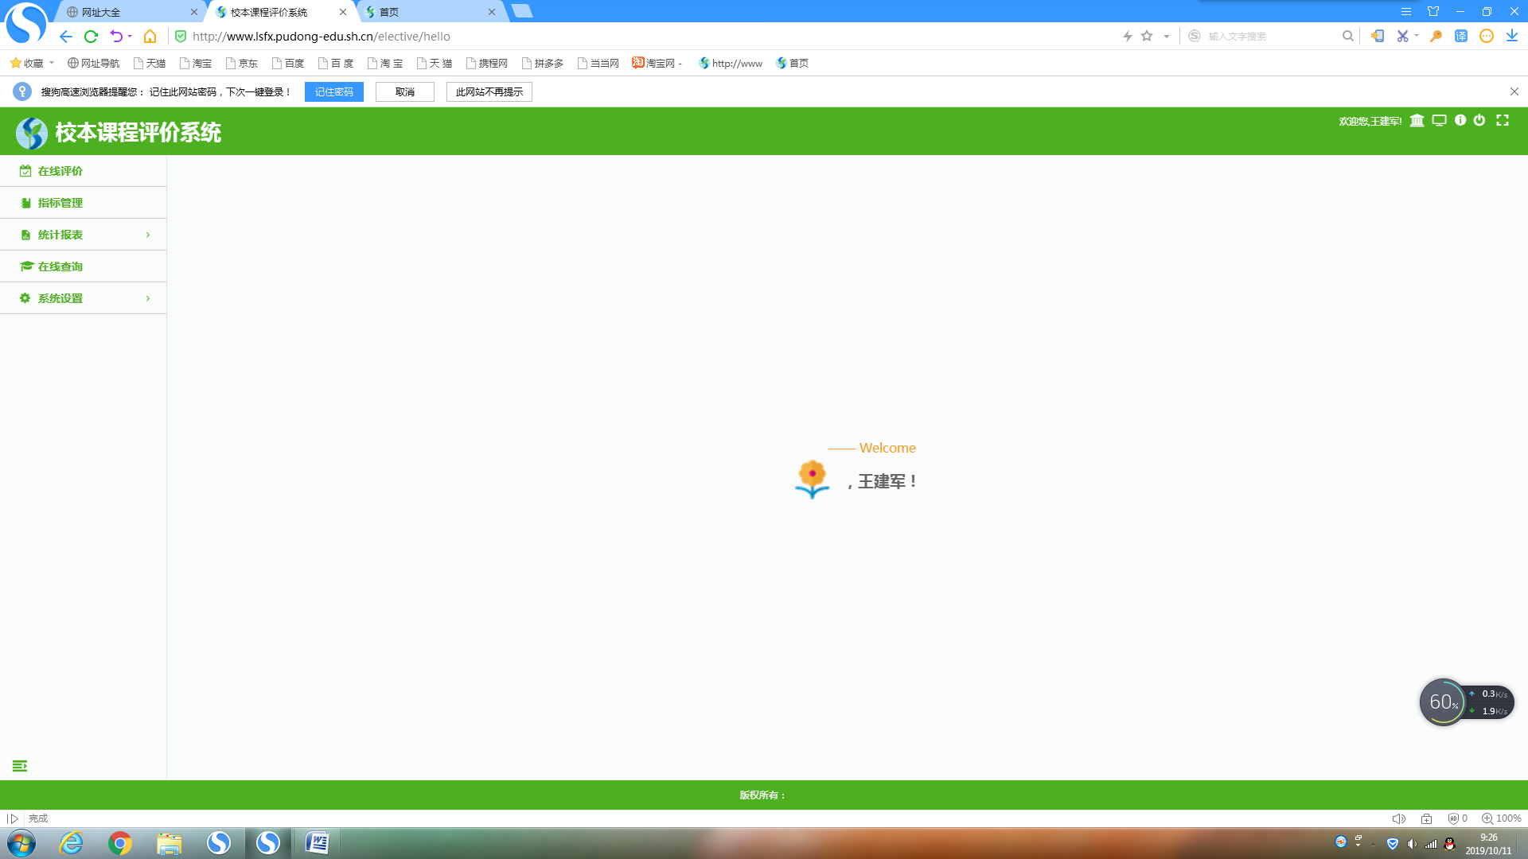Viewport: 1528px width, 859px height.
Task: Click the address bar URL field
Action: pos(557,37)
